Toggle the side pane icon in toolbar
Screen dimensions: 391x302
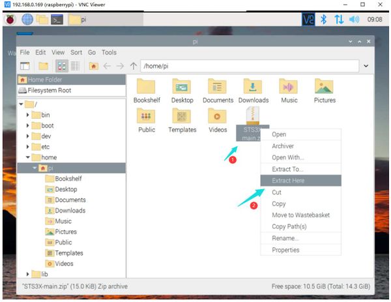[25, 66]
